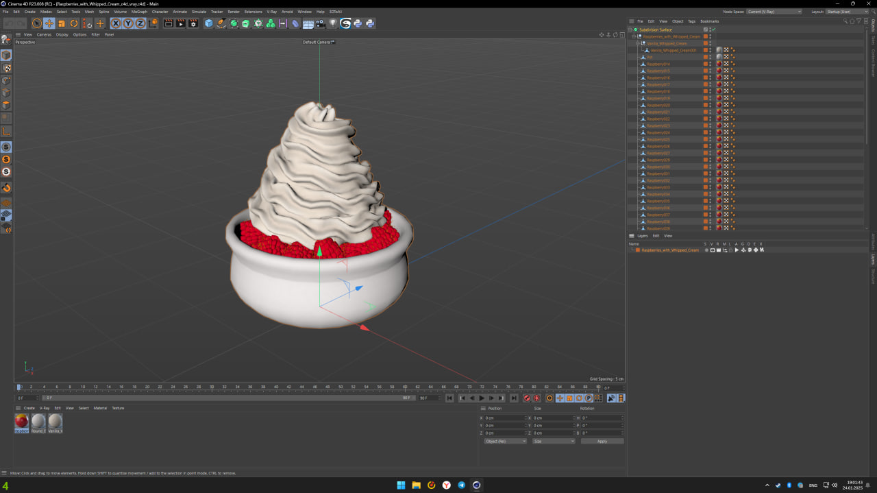The height and width of the screenshot is (493, 877).
Task: Click Object Manager search icon
Action: pyautogui.click(x=846, y=21)
